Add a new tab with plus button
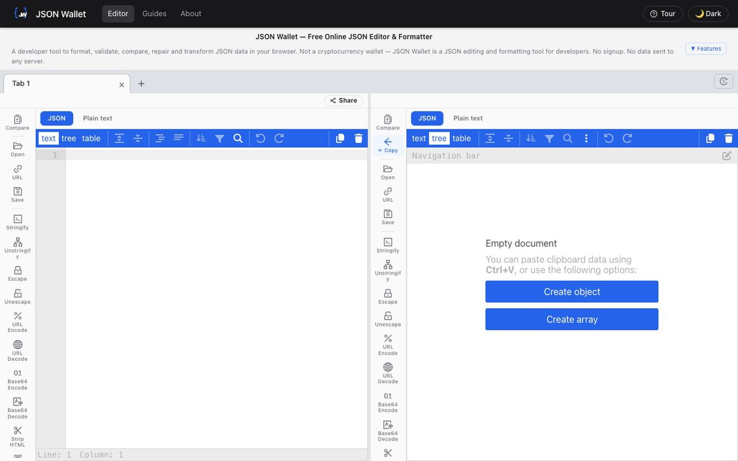Screen dimensions: 738x461 point(141,84)
